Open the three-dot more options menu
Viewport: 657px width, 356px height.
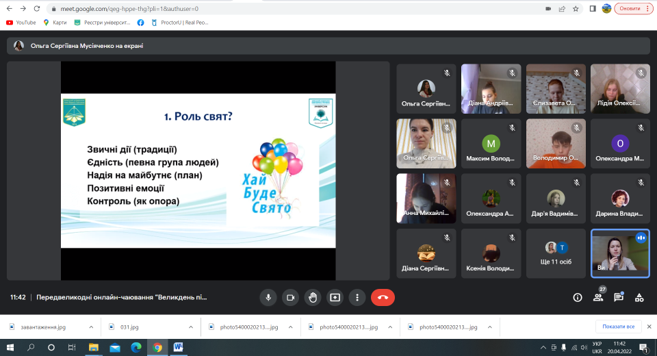click(x=357, y=297)
